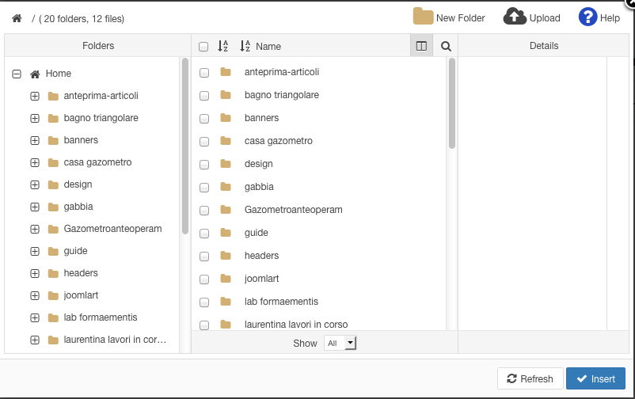
Task: Open the Upload cloud icon
Action: [x=515, y=17]
